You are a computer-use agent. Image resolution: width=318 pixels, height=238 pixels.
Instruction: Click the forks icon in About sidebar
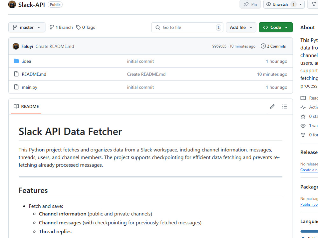303,135
